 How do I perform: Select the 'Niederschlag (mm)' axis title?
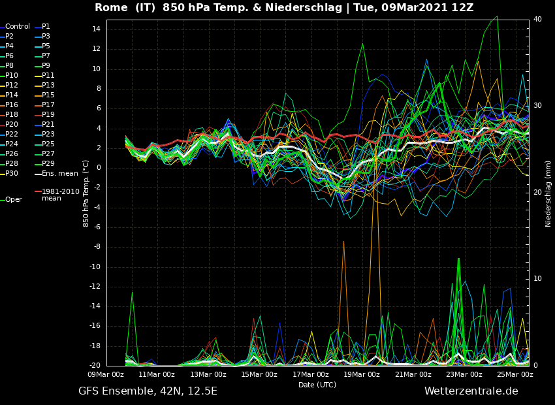[548, 193]
